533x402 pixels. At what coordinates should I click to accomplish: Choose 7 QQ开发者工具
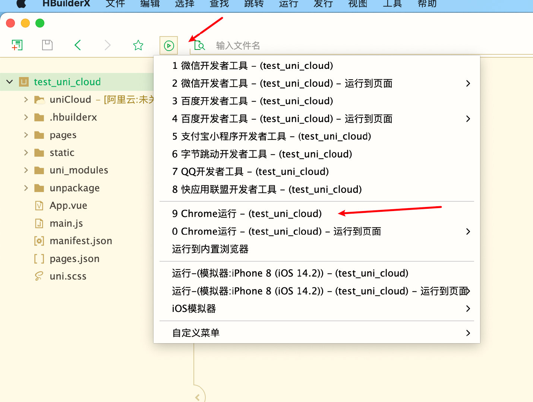pos(317,172)
